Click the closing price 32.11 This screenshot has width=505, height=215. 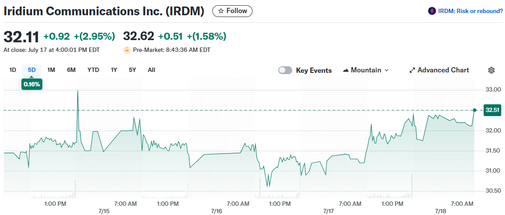21,36
